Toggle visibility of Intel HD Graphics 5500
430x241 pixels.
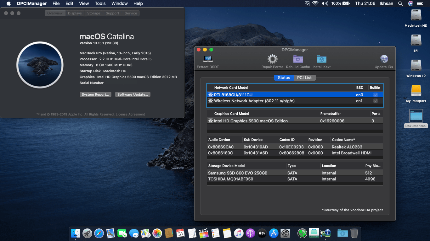pos(210,121)
